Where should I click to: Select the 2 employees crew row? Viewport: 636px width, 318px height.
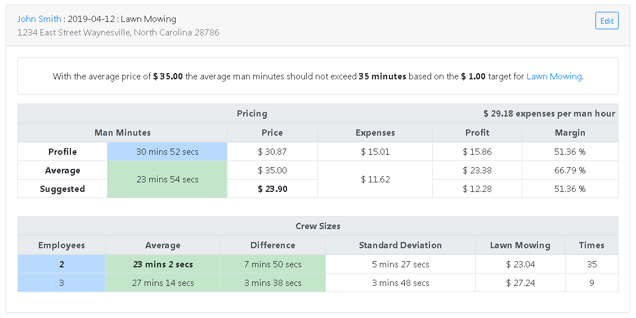61,265
